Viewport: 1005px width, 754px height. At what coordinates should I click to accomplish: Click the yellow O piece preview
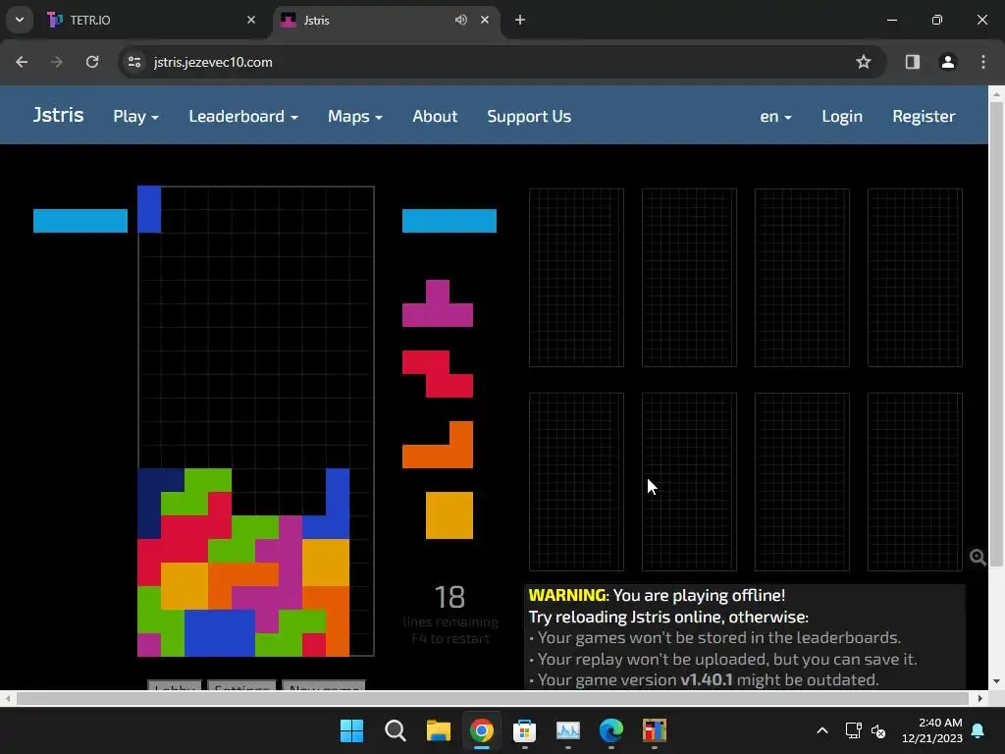point(450,515)
